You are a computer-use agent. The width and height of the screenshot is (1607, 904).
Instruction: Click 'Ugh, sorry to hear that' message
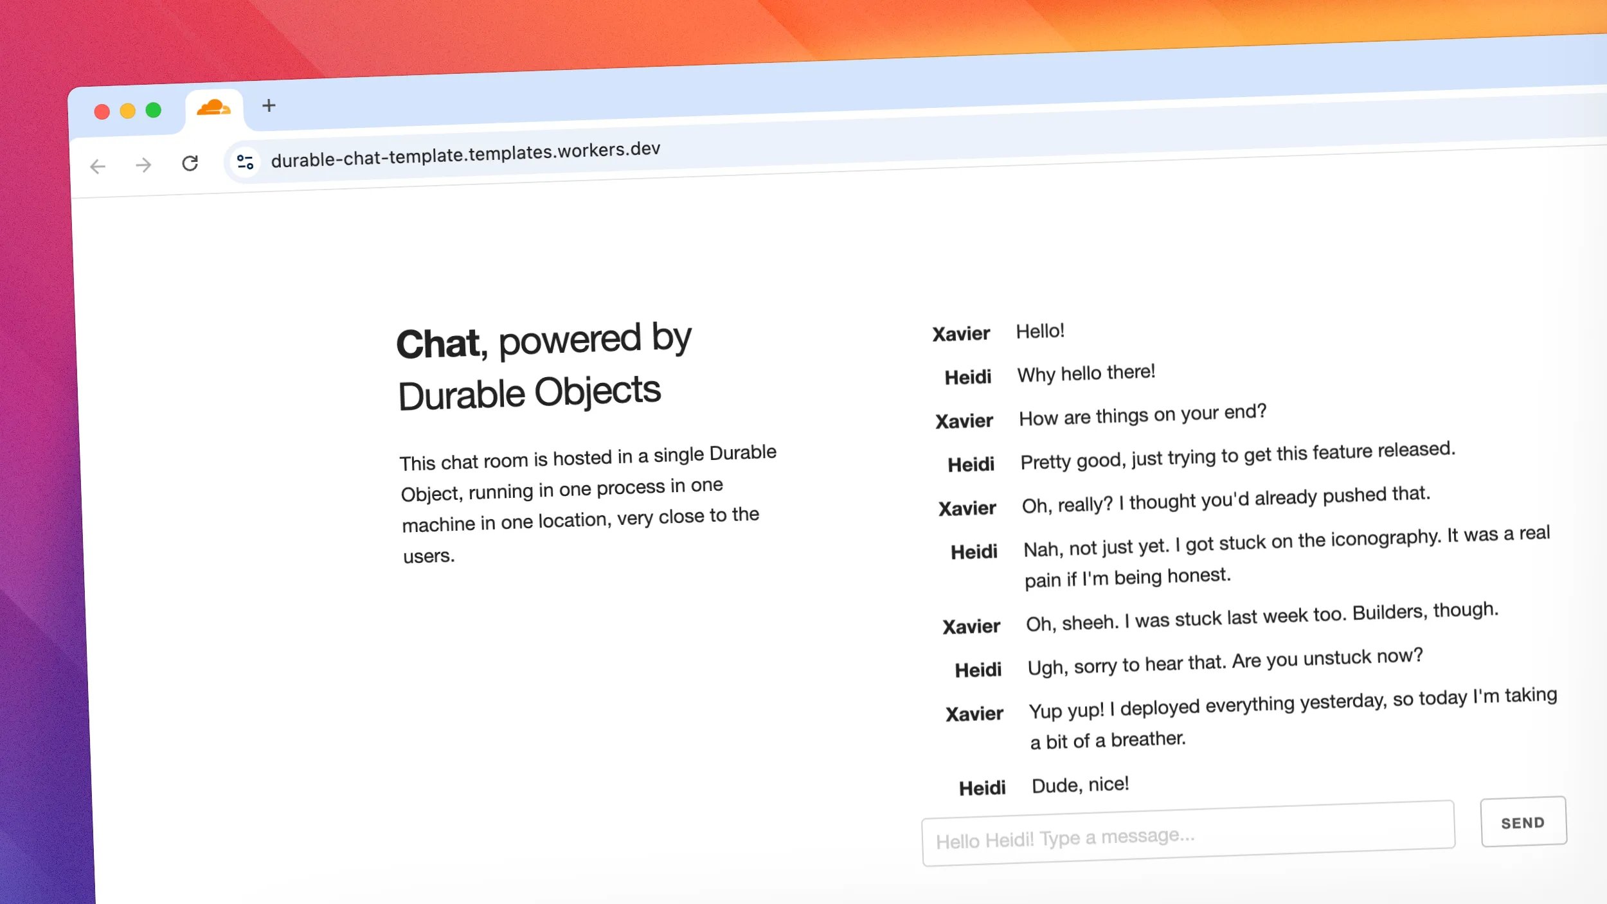1225,662
